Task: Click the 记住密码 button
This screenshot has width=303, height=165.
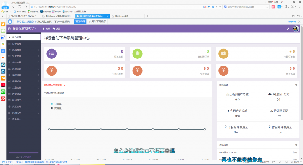Action: 80,22
